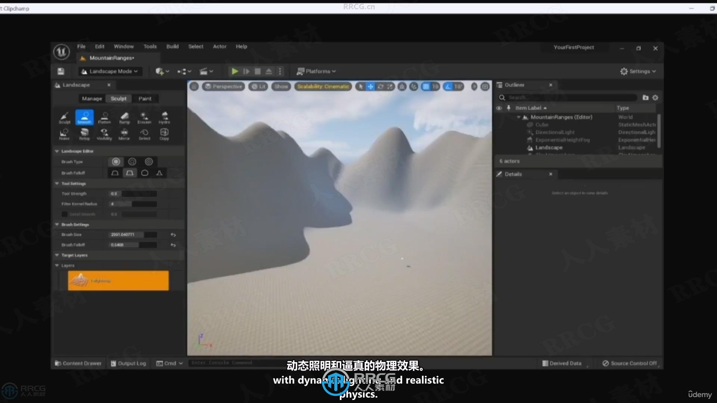
Task: Choose the pattern brush type
Action: point(149,162)
